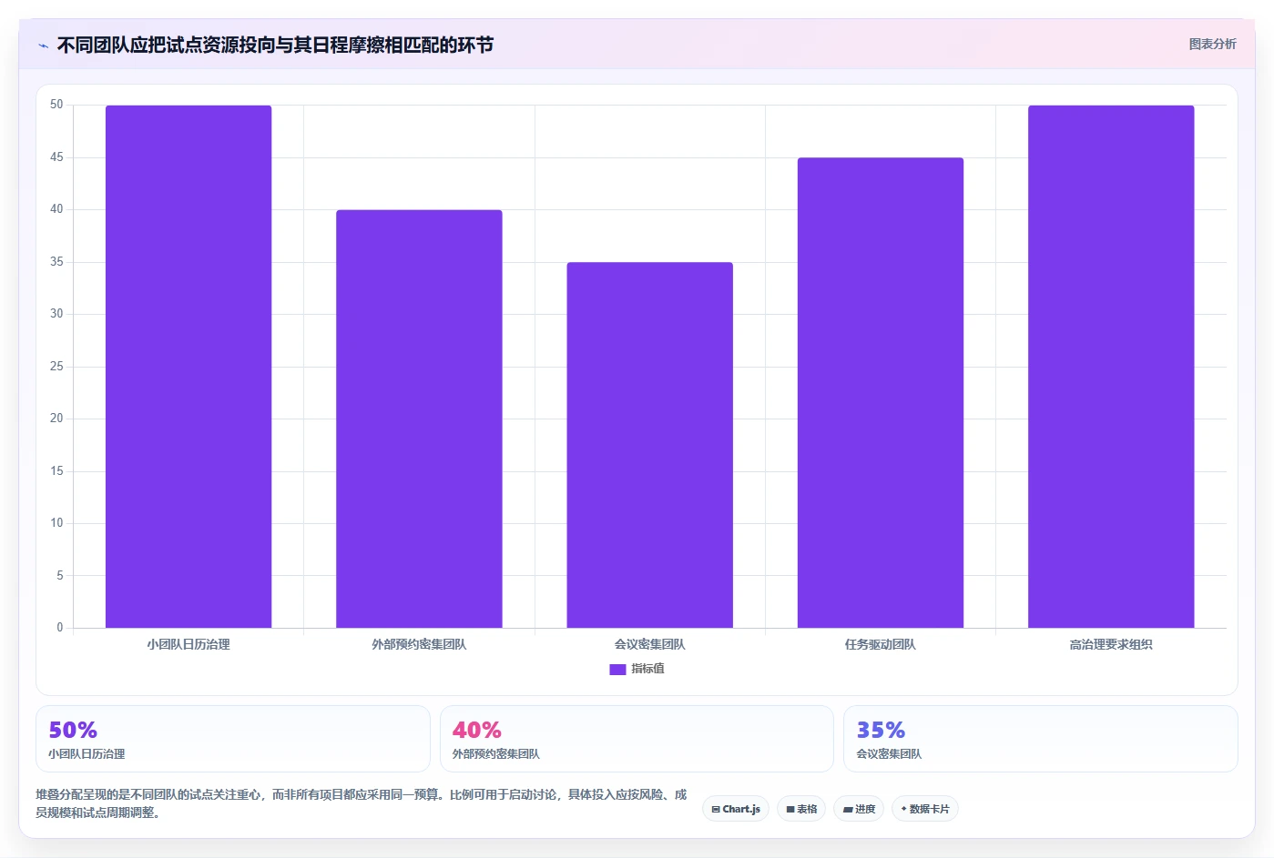Click the chart title 不同团队应把试点资源投向…

click(275, 45)
